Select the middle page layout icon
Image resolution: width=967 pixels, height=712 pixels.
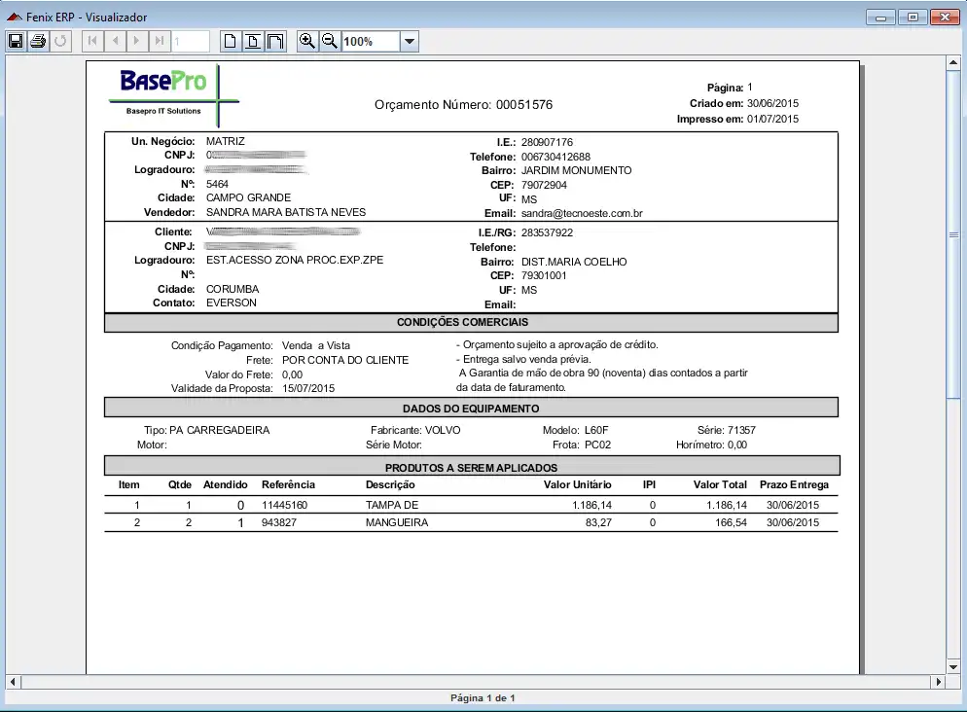253,41
